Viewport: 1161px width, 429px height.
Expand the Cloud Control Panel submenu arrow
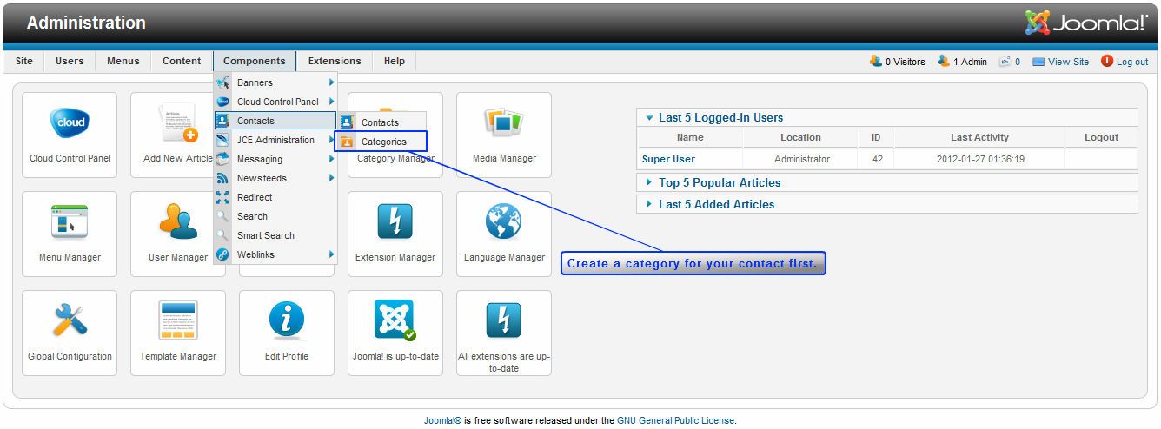tap(331, 102)
